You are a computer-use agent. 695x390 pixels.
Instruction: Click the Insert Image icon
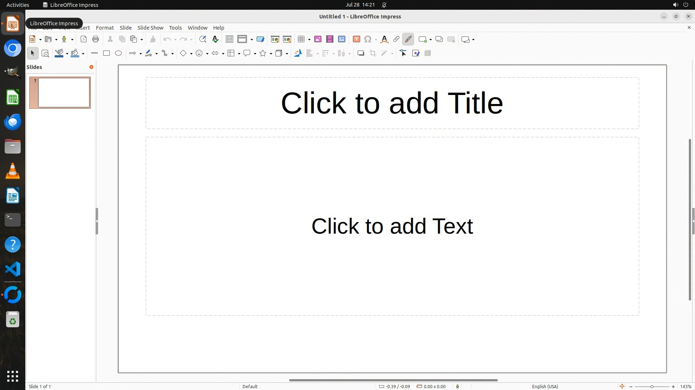click(318, 39)
